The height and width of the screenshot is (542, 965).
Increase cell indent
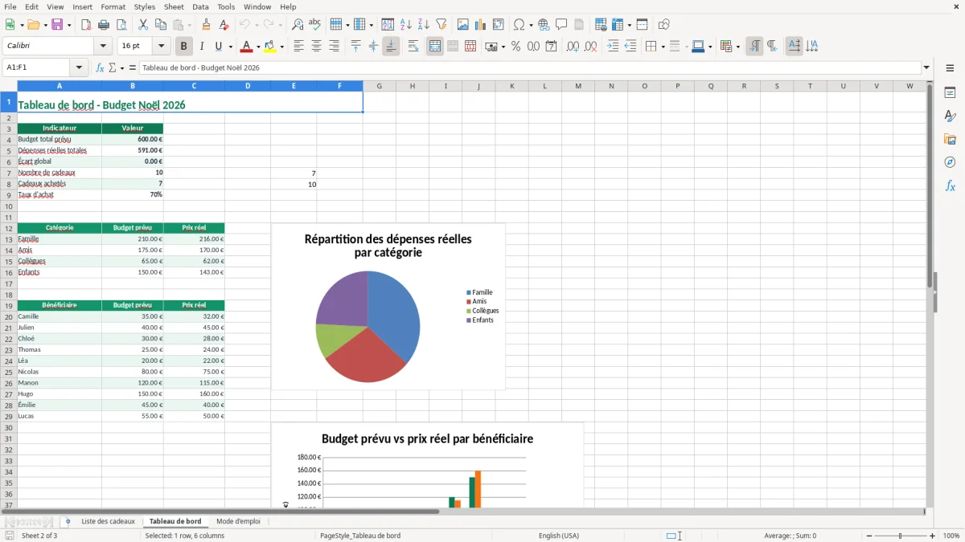[x=614, y=47]
